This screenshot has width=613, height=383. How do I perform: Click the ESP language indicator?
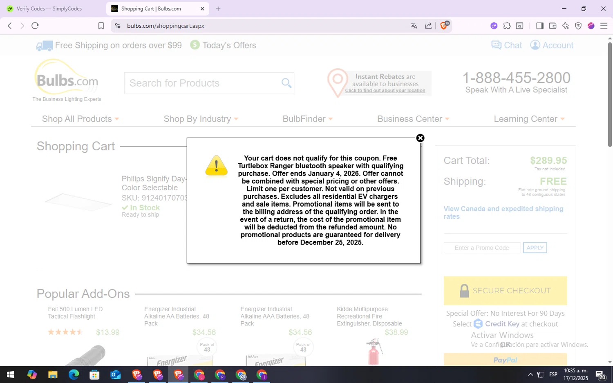[553, 374]
